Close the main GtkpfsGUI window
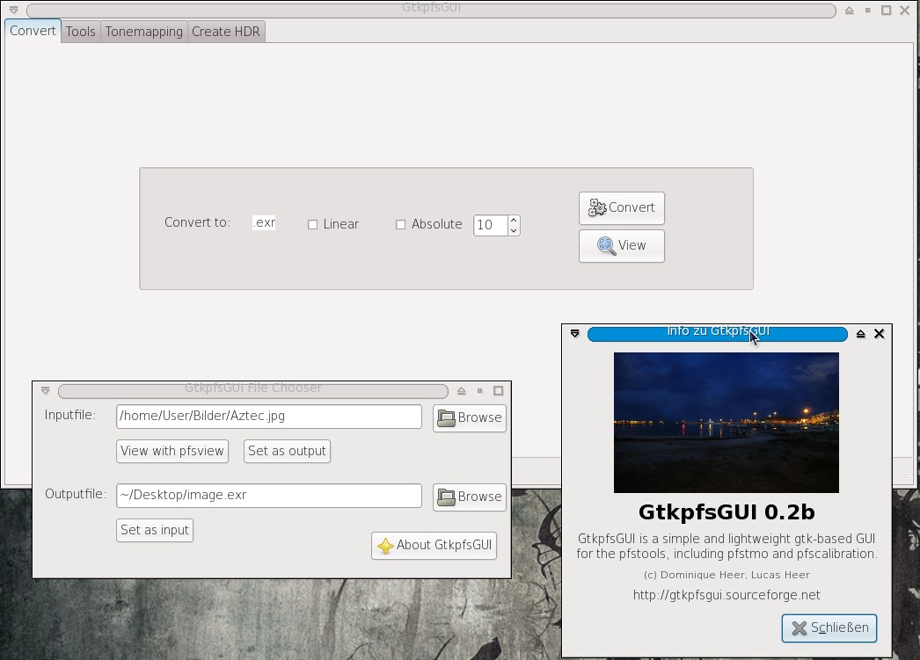 905,10
